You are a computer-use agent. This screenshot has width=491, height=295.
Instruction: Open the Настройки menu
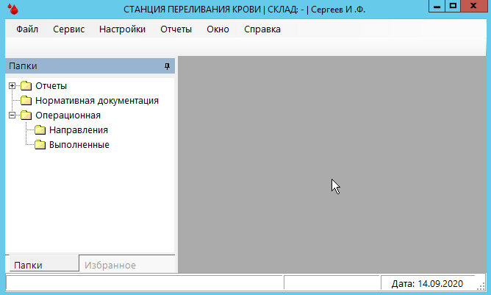(x=122, y=30)
